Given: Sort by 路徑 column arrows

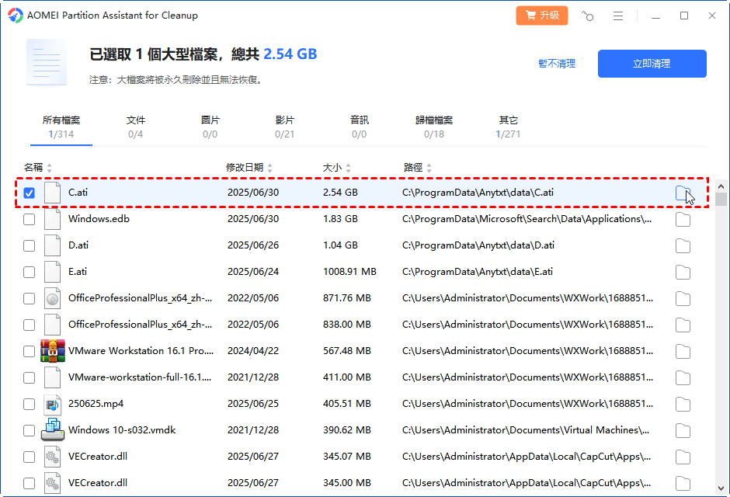Looking at the screenshot, I should pyautogui.click(x=429, y=168).
